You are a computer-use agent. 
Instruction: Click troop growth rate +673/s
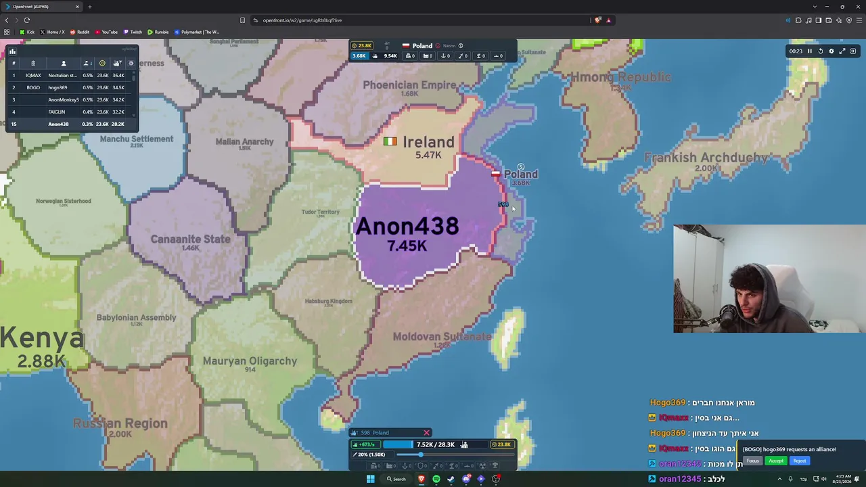point(366,444)
